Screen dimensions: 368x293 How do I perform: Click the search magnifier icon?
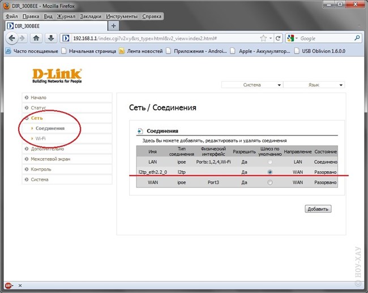tap(357, 38)
